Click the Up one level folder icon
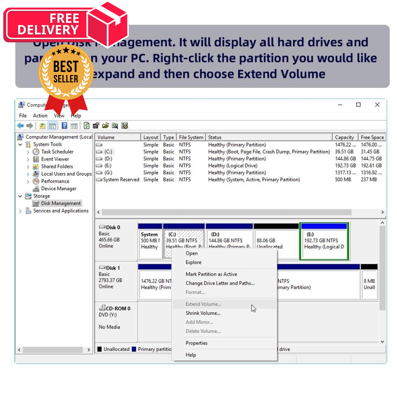 click(43, 126)
